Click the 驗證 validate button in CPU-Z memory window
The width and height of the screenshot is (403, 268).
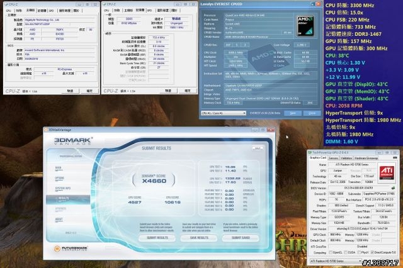tap(168, 91)
